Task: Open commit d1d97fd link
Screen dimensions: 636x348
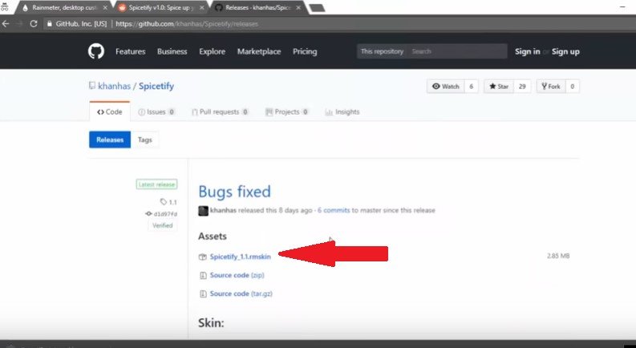Action: (x=165, y=214)
